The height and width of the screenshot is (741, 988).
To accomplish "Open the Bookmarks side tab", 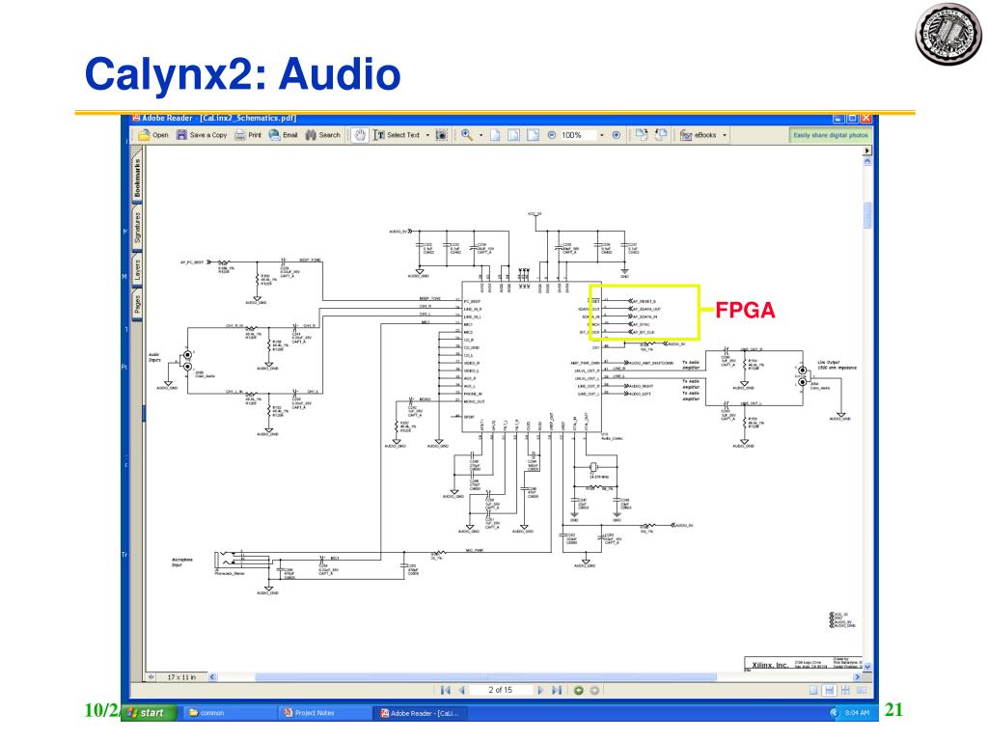I will pyautogui.click(x=137, y=178).
